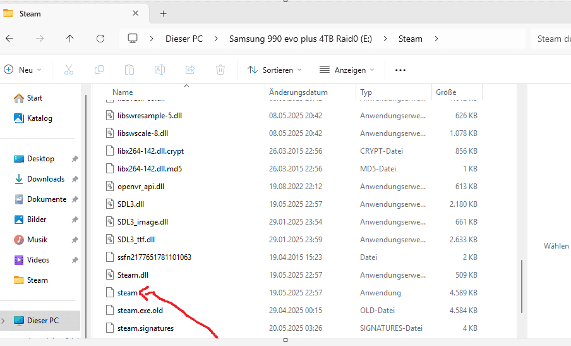This screenshot has width=571, height=346.
Task: Select the steam application file
Action: 127,293
